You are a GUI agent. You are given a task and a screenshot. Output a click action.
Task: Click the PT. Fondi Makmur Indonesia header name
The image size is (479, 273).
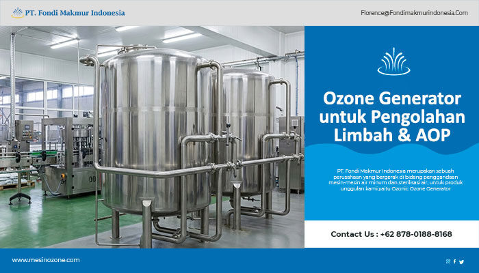75,13
